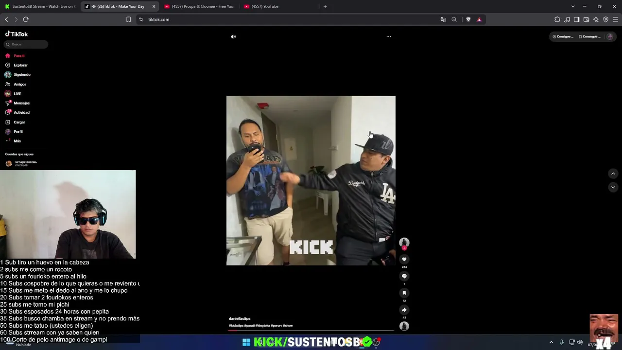The image size is (622, 350).
Task: Show hidden system tray icons
Action: tap(552, 342)
